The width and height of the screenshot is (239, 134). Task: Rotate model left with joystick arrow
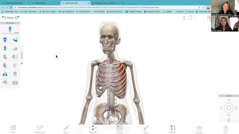221,108
